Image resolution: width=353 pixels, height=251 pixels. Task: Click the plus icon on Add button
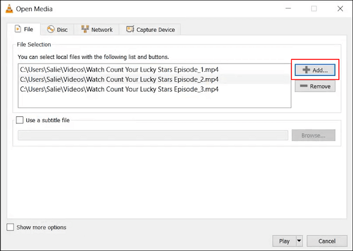coord(306,70)
